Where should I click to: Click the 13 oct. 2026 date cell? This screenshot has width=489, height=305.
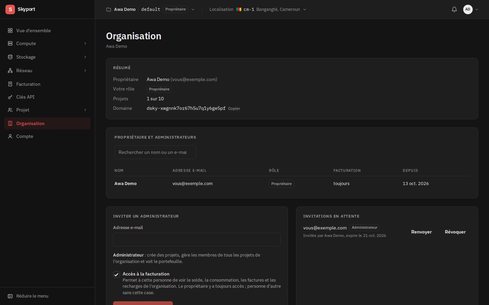[x=416, y=184]
